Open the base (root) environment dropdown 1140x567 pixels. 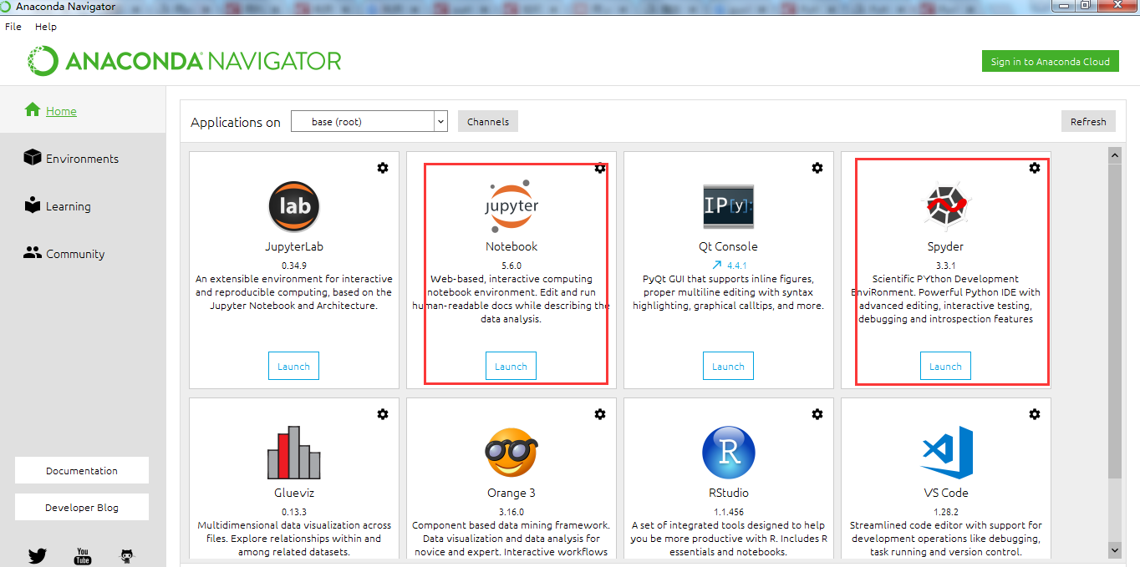point(369,121)
